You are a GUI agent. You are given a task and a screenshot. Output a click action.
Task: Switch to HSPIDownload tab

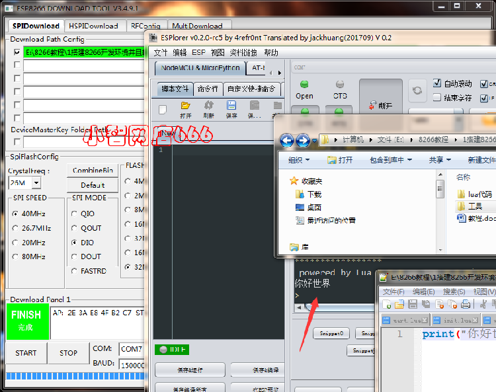[x=94, y=26]
